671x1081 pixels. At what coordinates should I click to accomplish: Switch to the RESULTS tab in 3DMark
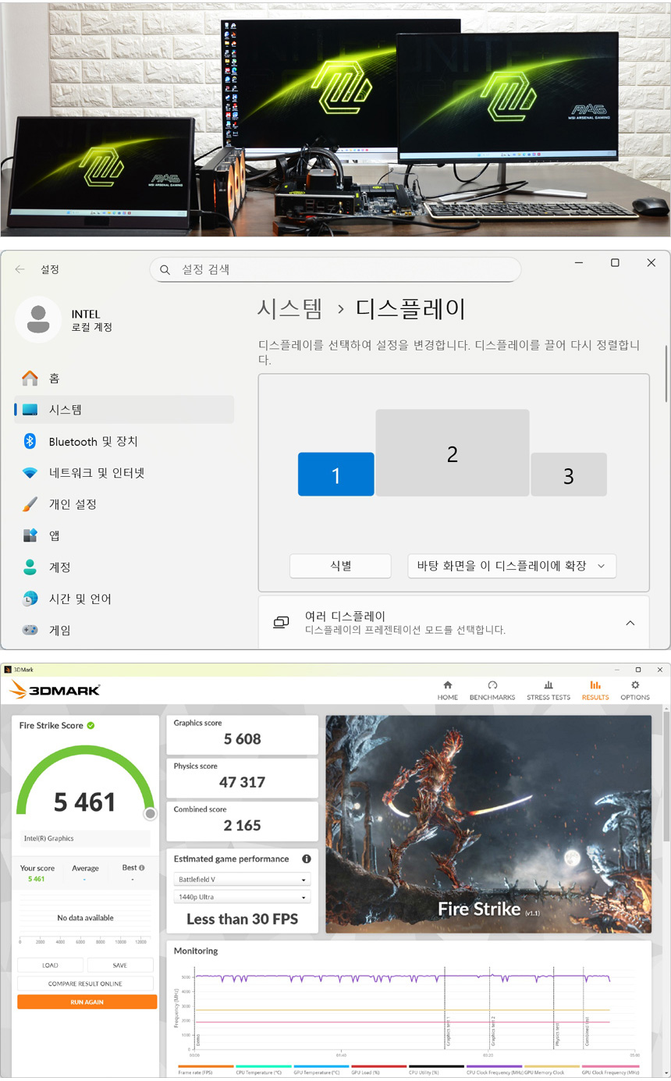(595, 690)
